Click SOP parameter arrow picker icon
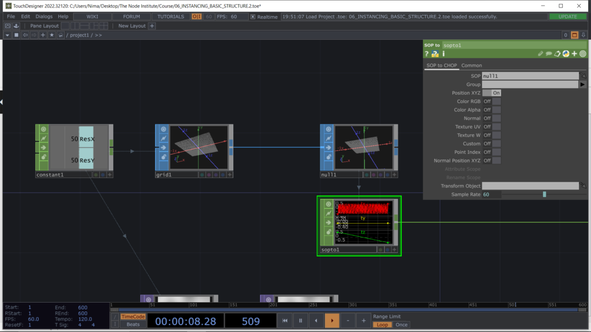 tap(583, 76)
